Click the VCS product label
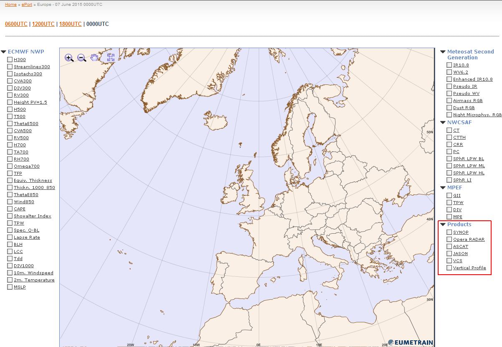 (458, 261)
